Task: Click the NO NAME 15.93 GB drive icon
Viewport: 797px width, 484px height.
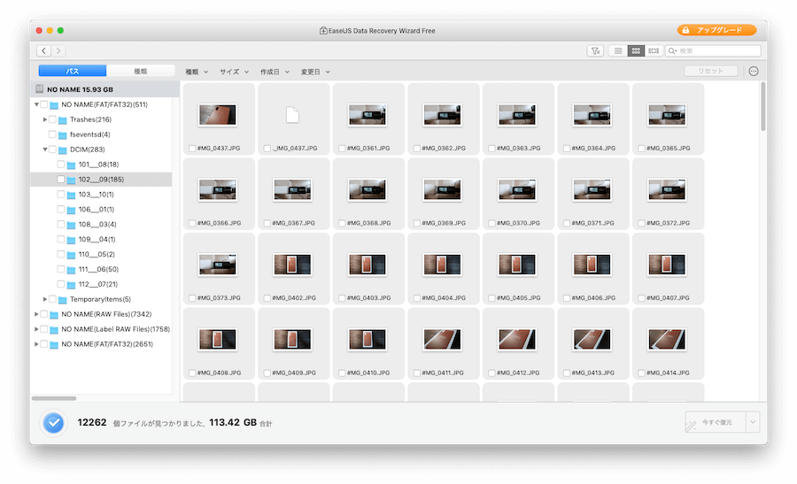Action: coord(39,88)
